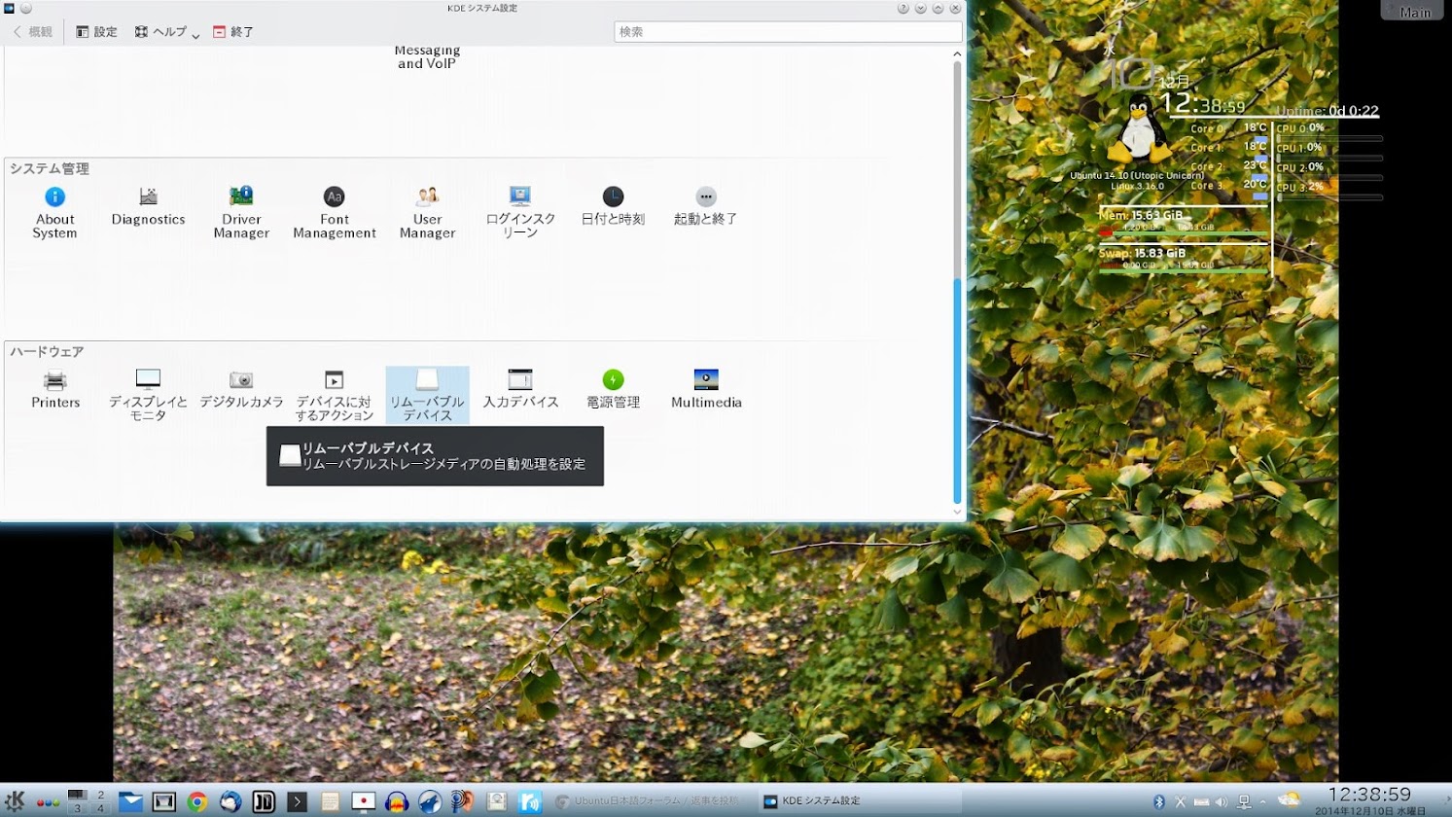
Task: Open 日付と時刻 settings
Action: coord(613,207)
